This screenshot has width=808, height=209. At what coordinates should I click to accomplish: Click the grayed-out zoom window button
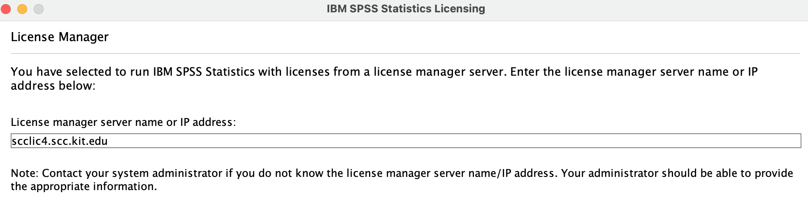39,9
